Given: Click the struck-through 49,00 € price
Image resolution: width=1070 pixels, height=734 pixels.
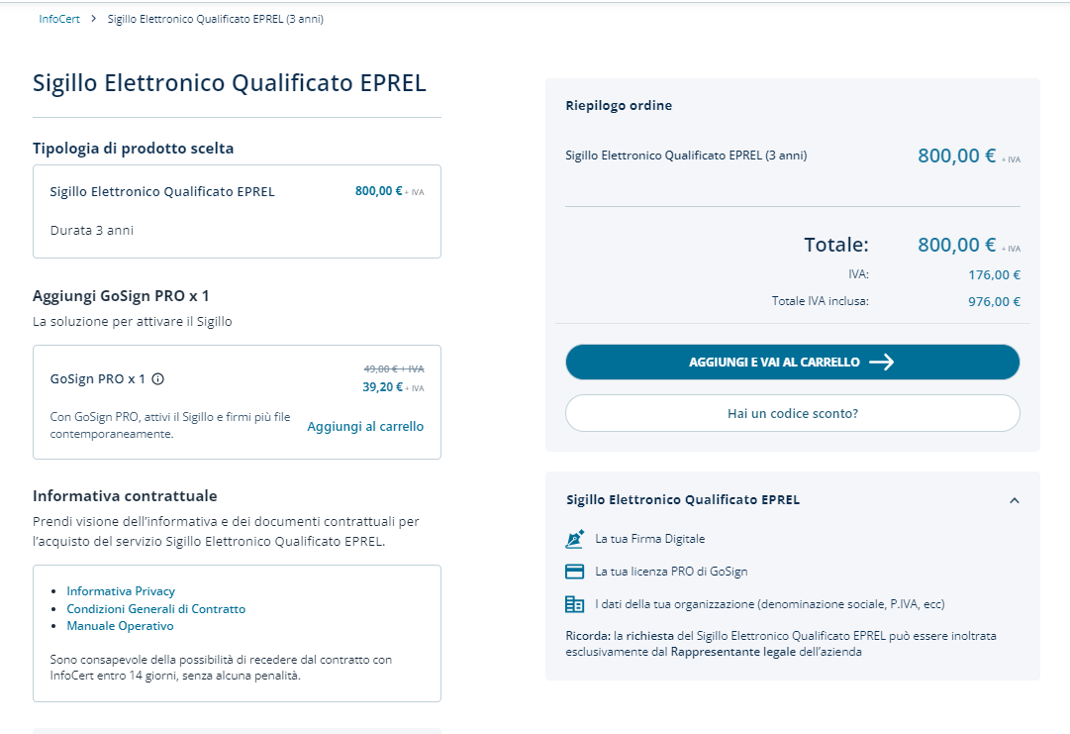Looking at the screenshot, I should [394, 368].
